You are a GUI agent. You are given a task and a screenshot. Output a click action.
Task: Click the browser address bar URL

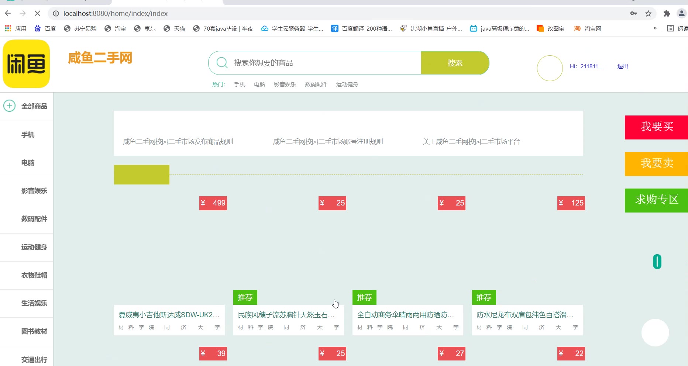coord(115,14)
